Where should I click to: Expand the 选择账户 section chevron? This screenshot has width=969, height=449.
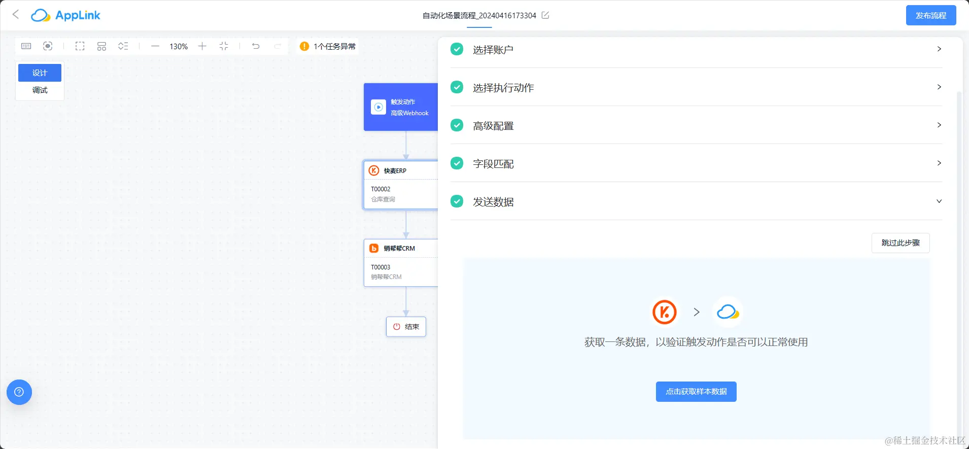(x=939, y=49)
